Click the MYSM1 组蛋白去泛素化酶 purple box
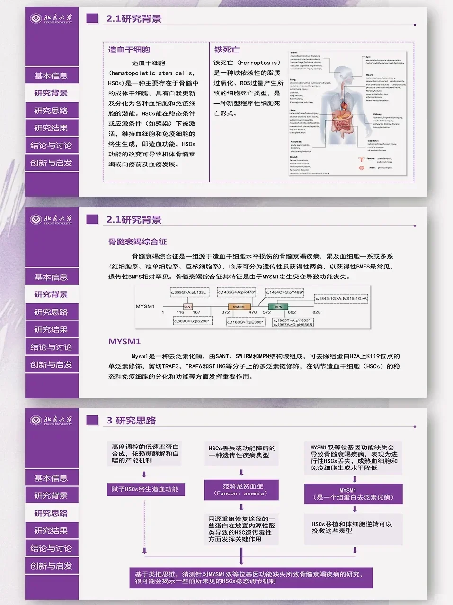The width and height of the screenshot is (453, 605). click(x=353, y=494)
